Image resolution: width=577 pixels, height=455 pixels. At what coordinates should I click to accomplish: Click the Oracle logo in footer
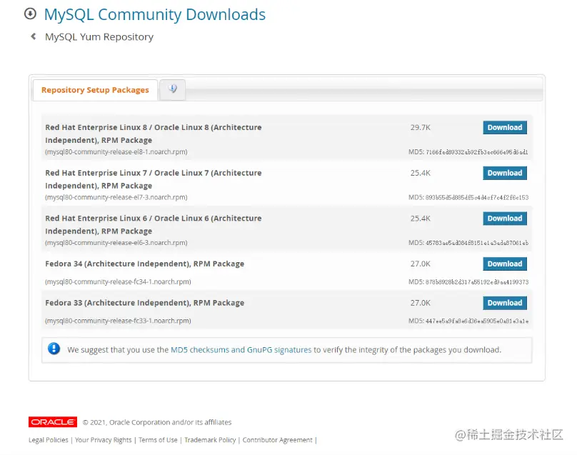pos(53,422)
